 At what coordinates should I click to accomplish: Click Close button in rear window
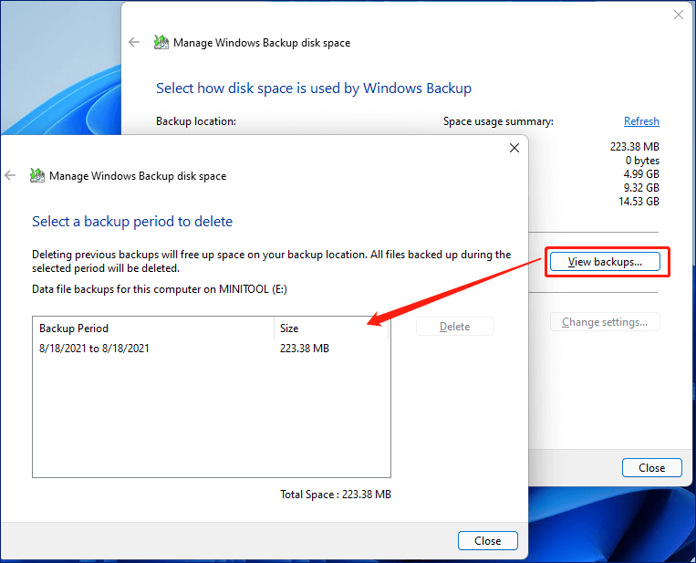(x=651, y=467)
